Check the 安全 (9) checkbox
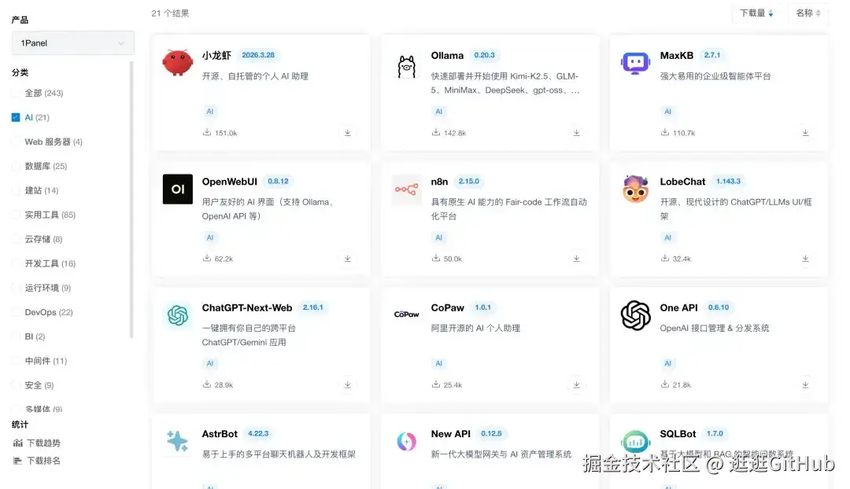Viewport: 850px width, 489px height. (x=16, y=385)
